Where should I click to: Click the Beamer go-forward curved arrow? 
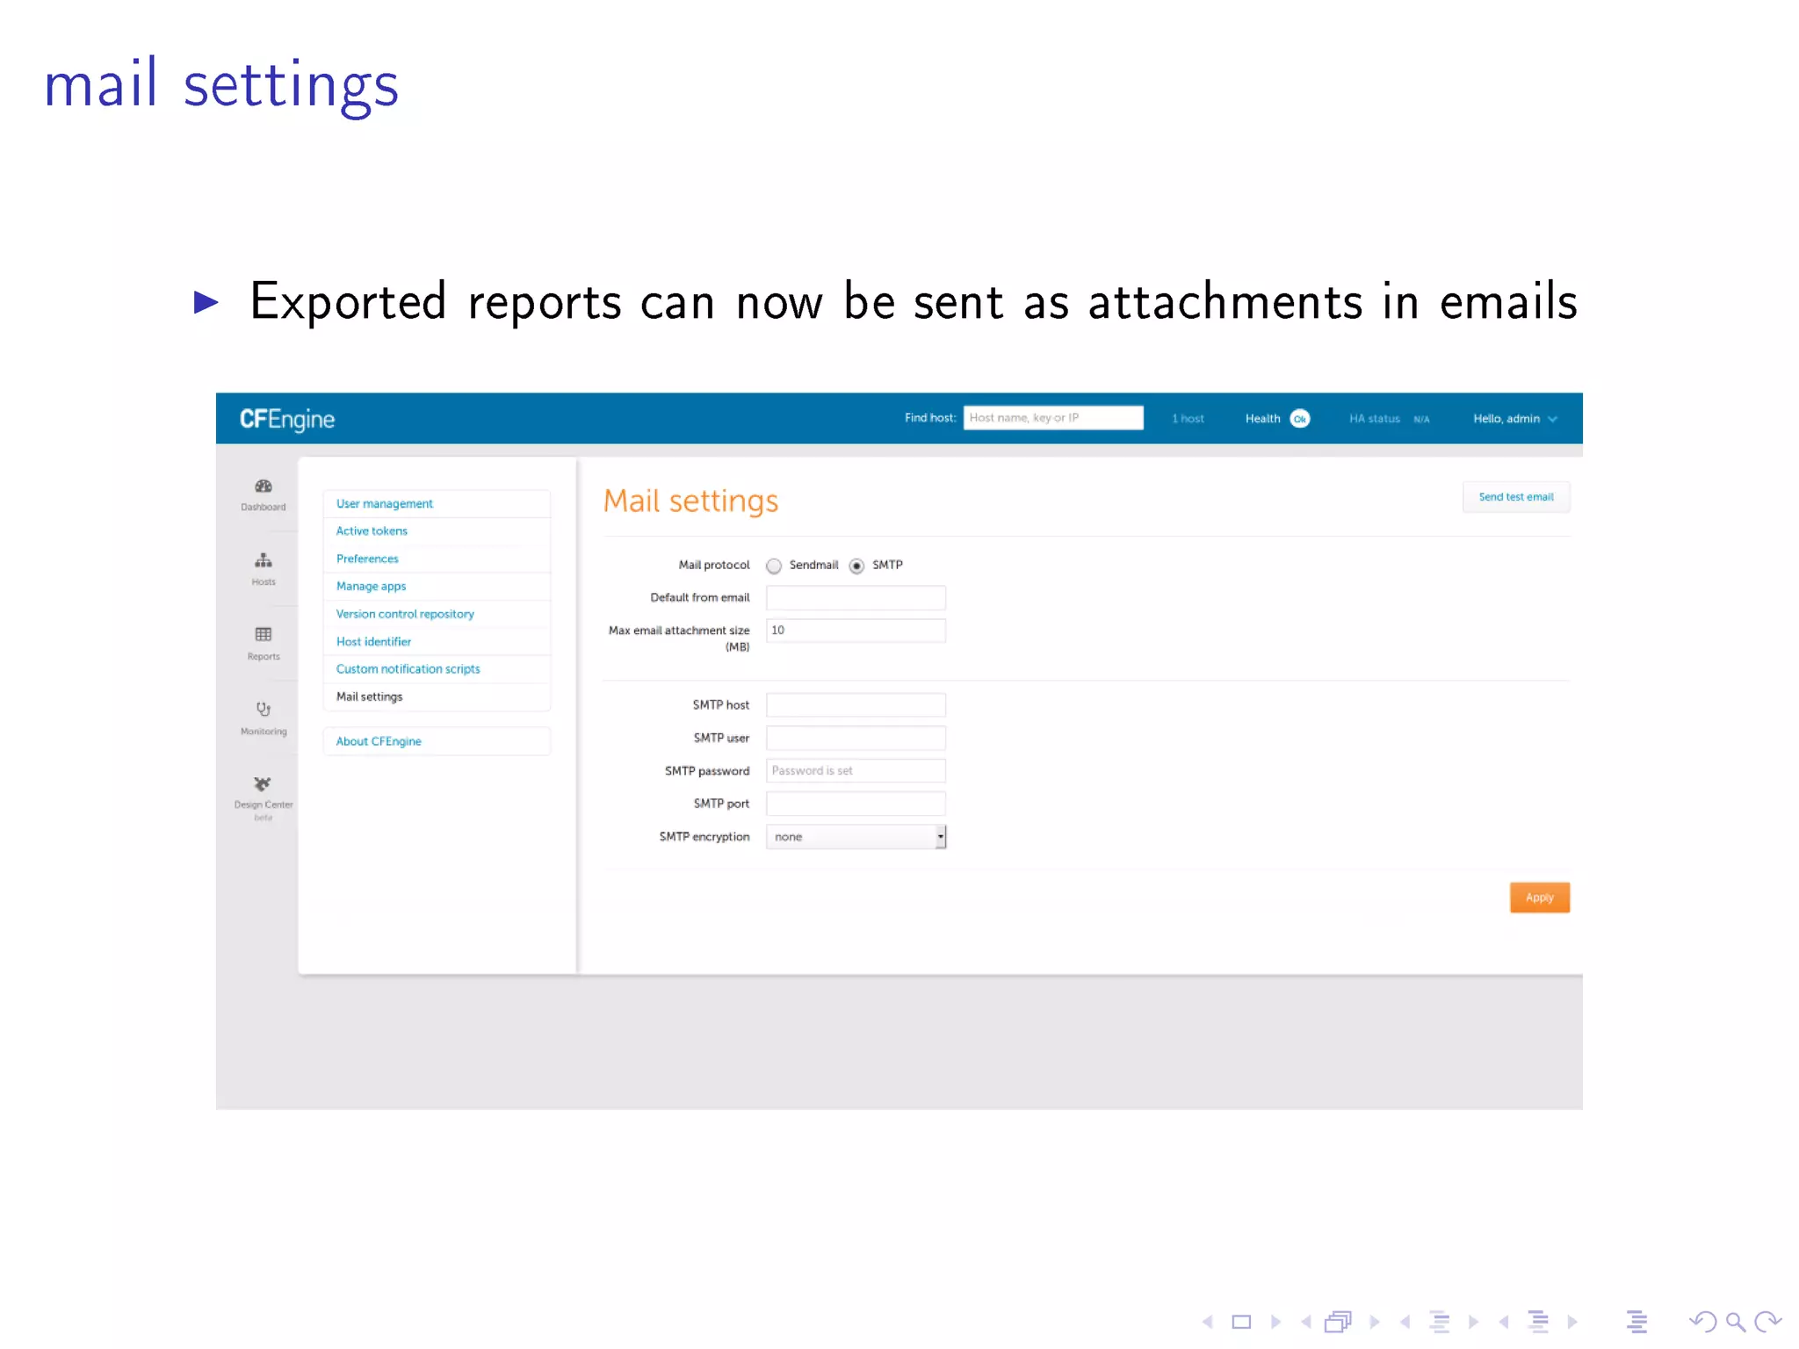1767,1322
